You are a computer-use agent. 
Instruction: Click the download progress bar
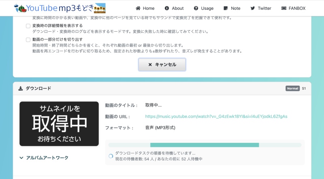click(205, 145)
